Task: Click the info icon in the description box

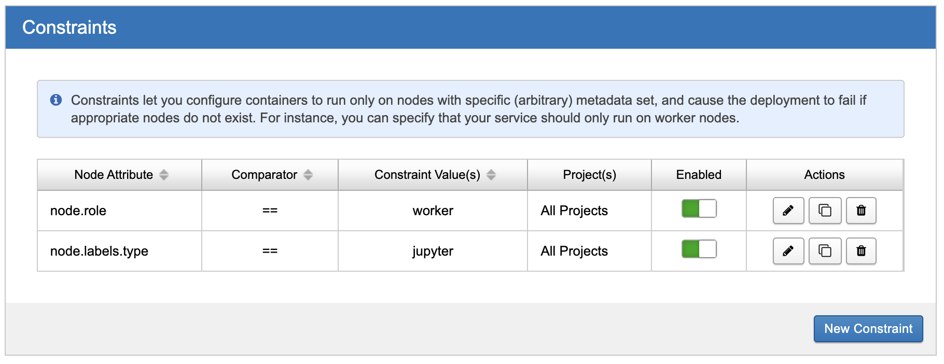Action: tap(56, 100)
